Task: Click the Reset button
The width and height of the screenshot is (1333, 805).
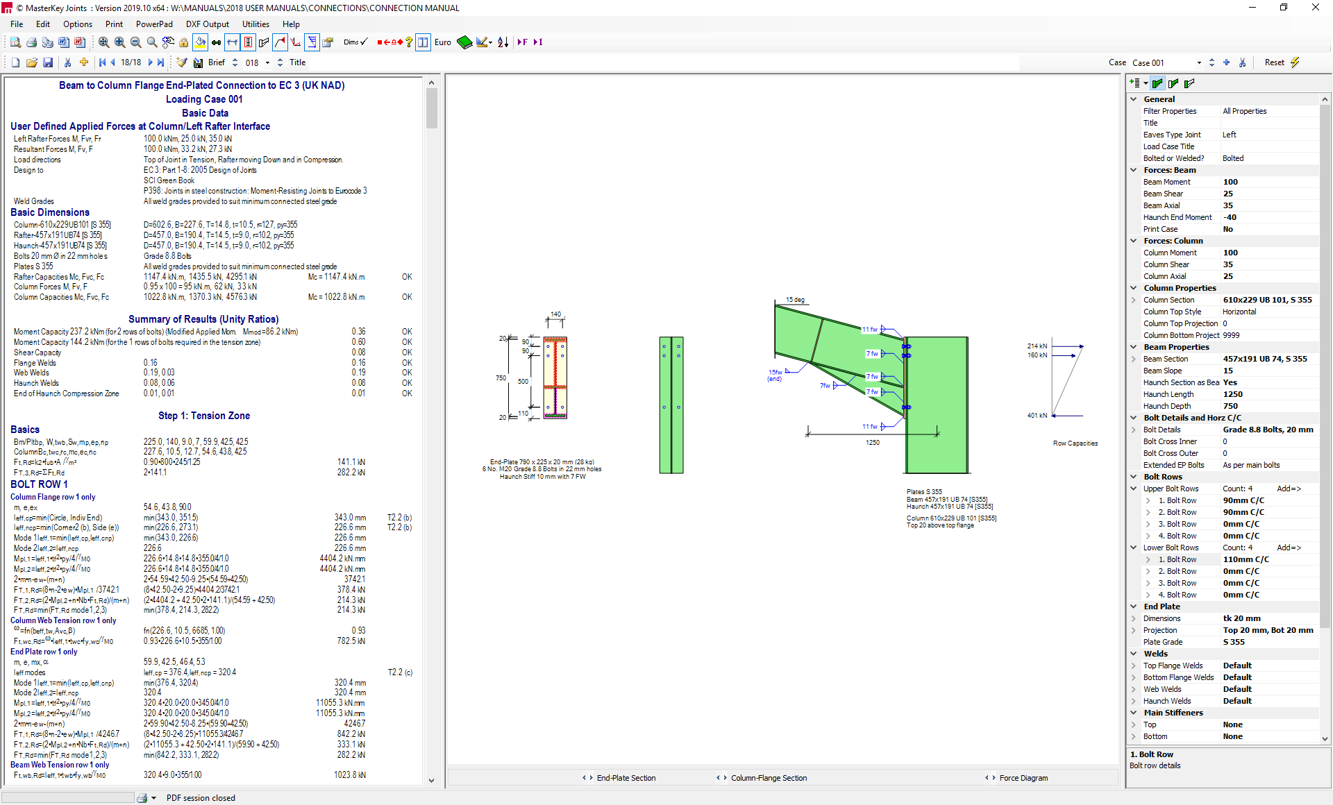Action: coord(1274,62)
